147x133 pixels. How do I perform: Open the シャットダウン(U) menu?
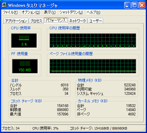71,12
